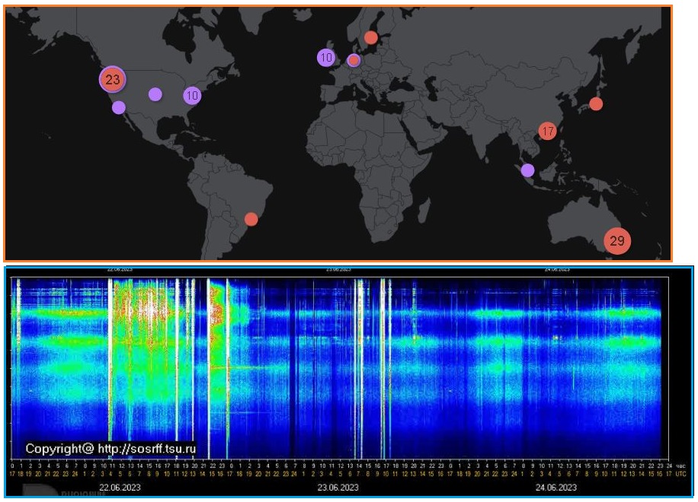Select the red marker in southern Brazil
698x502 pixels.
[x=251, y=219]
